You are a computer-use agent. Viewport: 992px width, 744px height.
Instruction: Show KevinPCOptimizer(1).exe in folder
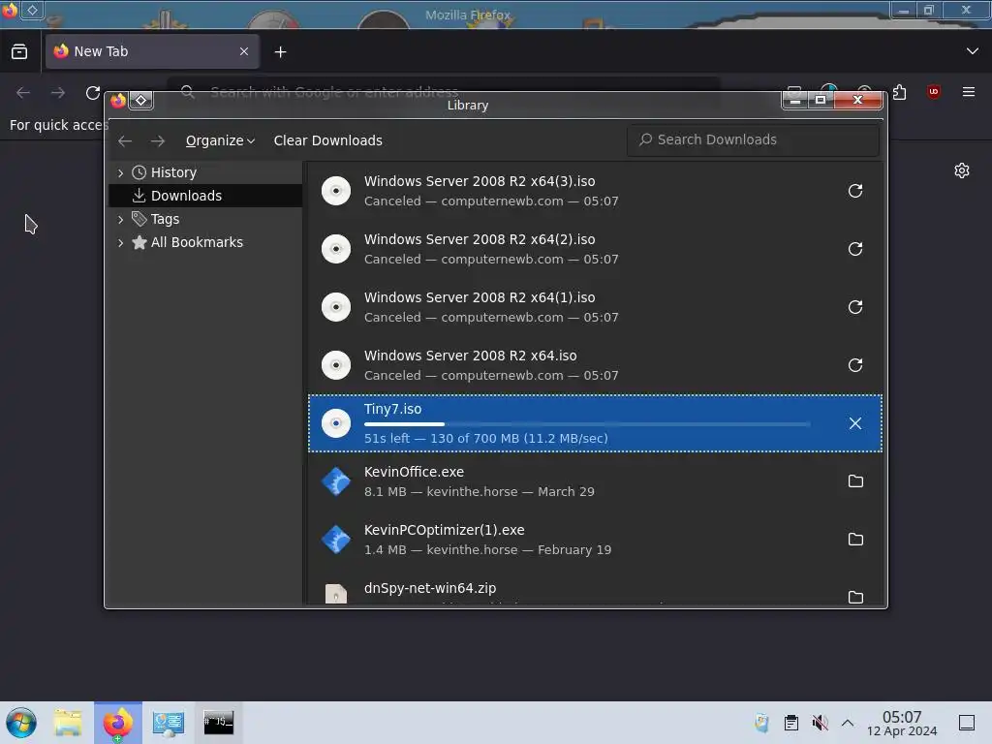click(x=854, y=540)
